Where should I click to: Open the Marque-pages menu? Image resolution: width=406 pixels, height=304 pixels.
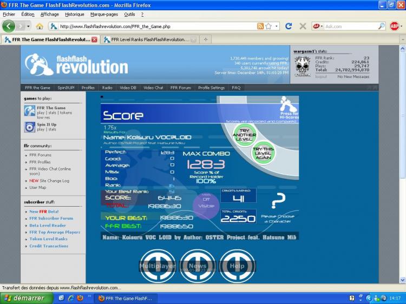104,14
